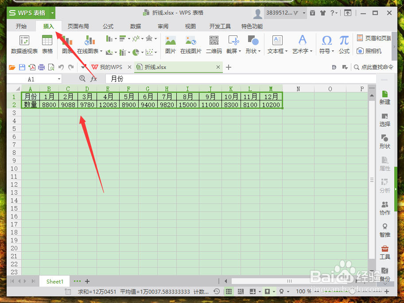Open 智推 in the right sidebar
The width and height of the screenshot is (404, 303).
pyautogui.click(x=385, y=230)
